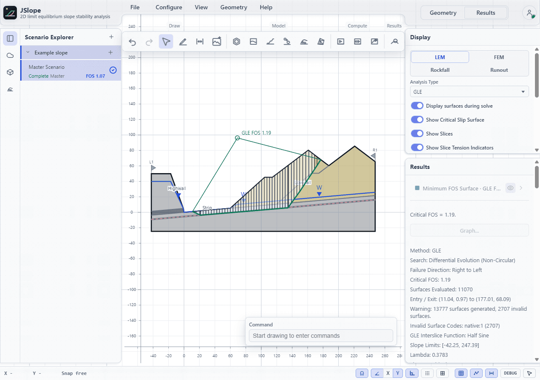Image resolution: width=540 pixels, height=380 pixels.
Task: Toggle the sidebar panel layout icon
Action: 10,38
